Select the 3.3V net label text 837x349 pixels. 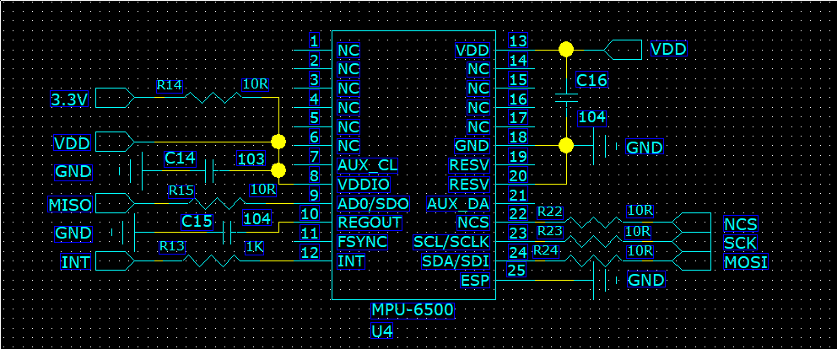pos(69,99)
